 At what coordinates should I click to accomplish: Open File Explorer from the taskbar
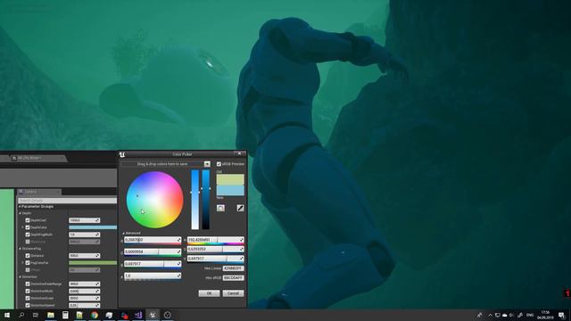pos(51,315)
